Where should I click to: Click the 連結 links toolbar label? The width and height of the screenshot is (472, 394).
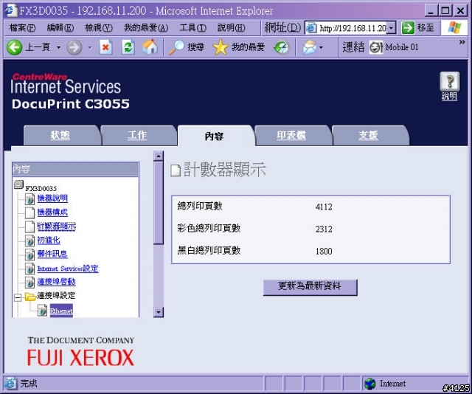tap(353, 47)
